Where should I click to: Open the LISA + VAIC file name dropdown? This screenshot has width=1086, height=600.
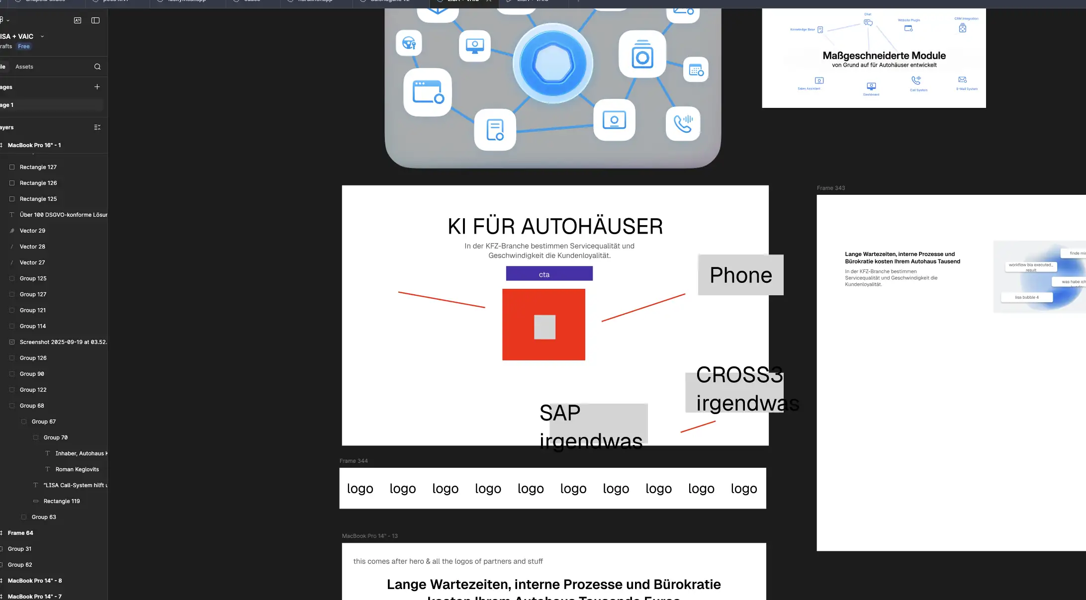(42, 36)
